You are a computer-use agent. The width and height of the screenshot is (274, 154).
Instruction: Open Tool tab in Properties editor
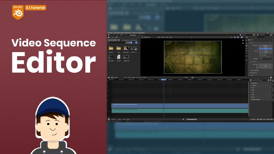(x=246, y=40)
